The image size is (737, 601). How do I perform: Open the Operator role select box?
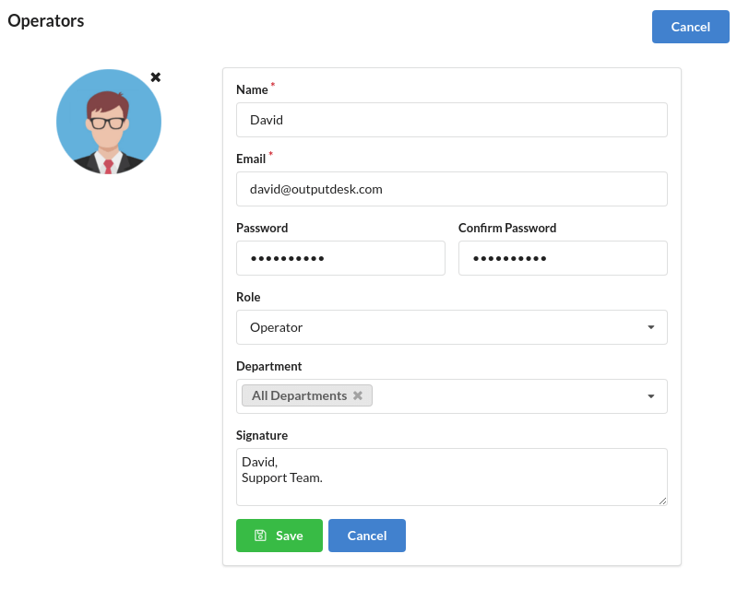(x=452, y=327)
